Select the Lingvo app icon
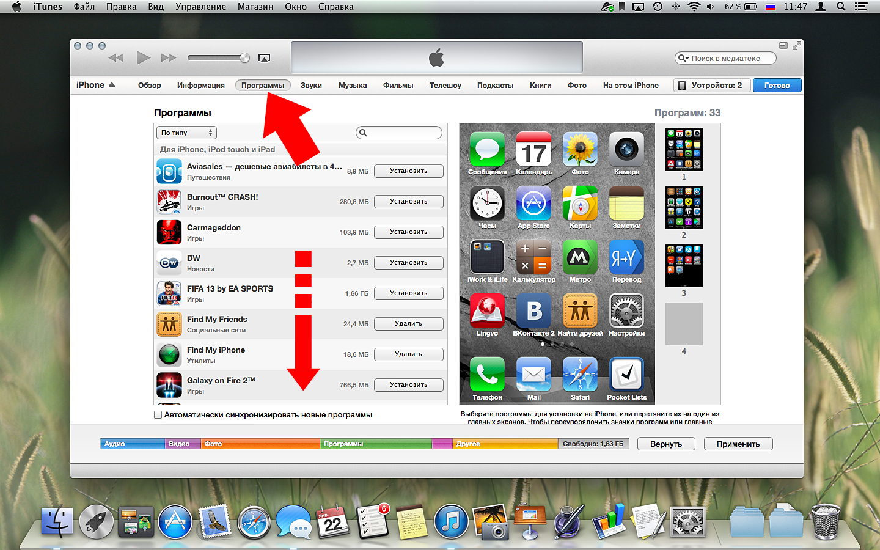Viewport: 880px width, 550px height. click(487, 310)
